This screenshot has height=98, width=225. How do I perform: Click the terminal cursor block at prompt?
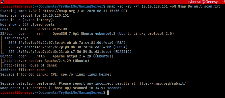[108, 92]
